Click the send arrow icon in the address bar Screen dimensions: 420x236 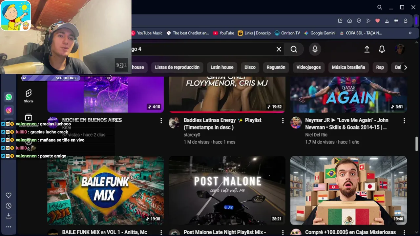click(368, 21)
